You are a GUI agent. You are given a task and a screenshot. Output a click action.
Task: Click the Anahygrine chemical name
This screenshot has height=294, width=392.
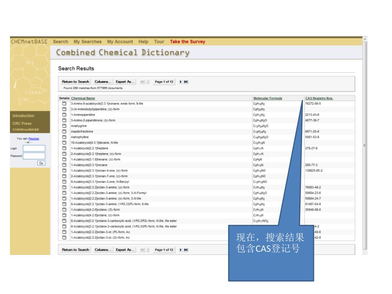point(79,126)
